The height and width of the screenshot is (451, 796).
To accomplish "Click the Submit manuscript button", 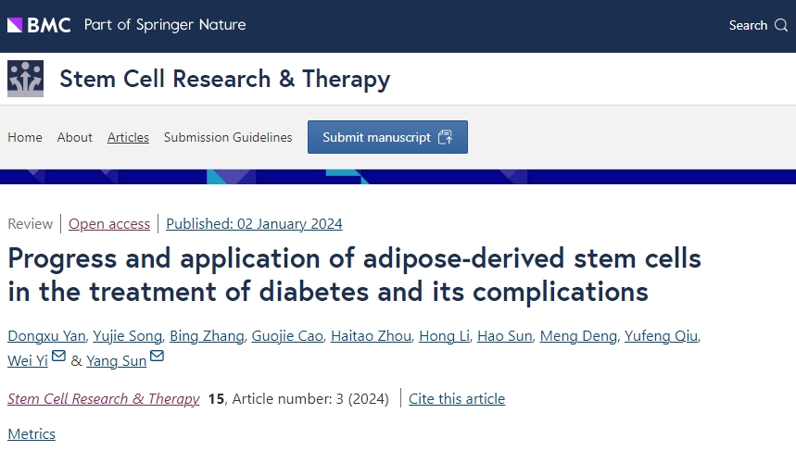I will point(387,137).
